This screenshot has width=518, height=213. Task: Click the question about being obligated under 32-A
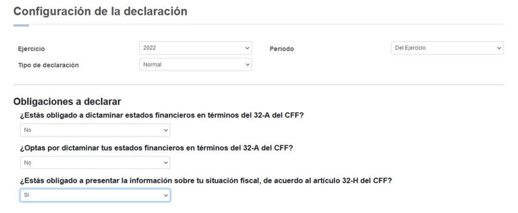pyautogui.click(x=161, y=116)
